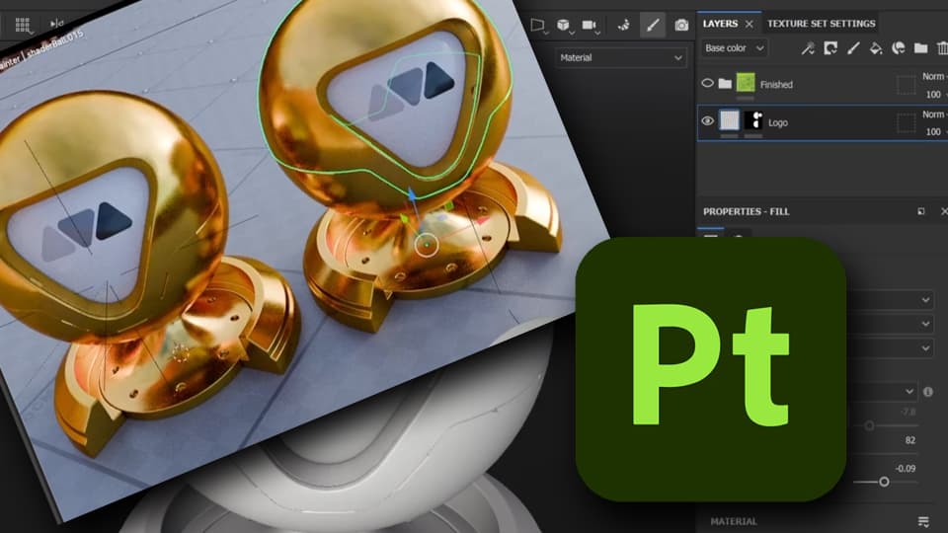The height and width of the screenshot is (533, 948).
Task: Switch to the Layers tab
Action: coord(720,24)
